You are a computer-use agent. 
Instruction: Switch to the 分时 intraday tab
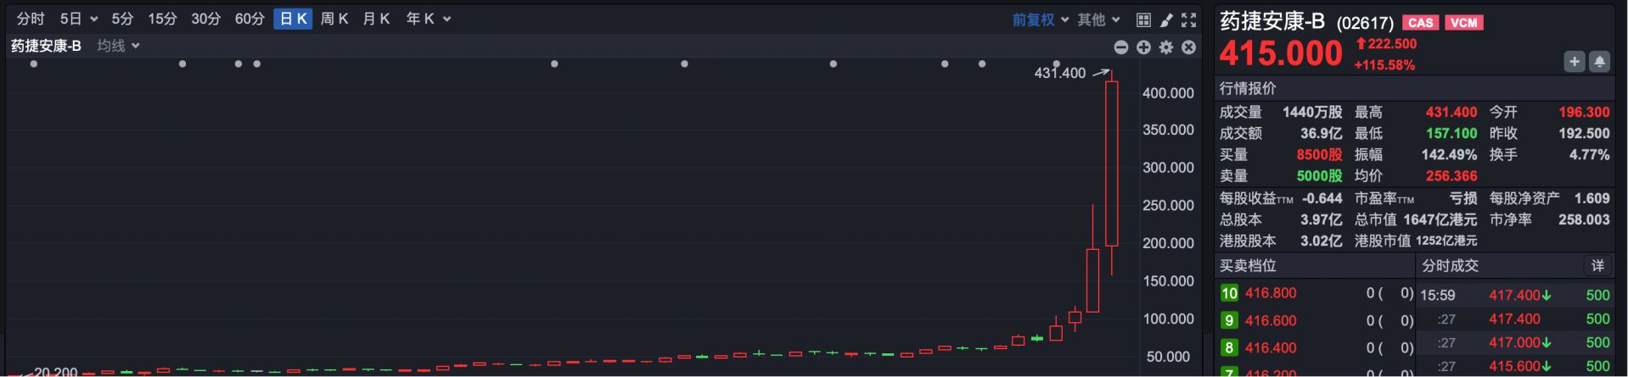click(x=31, y=19)
